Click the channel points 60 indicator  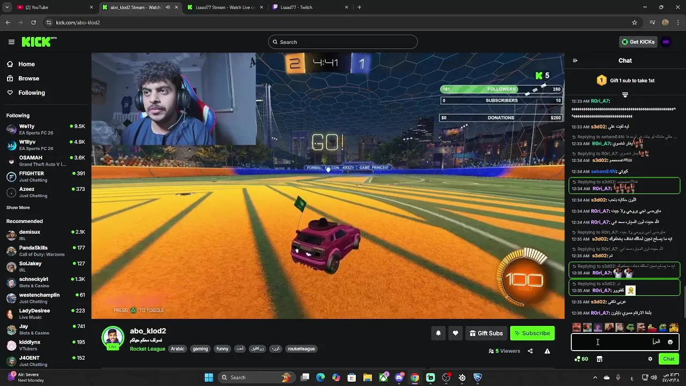point(581,359)
